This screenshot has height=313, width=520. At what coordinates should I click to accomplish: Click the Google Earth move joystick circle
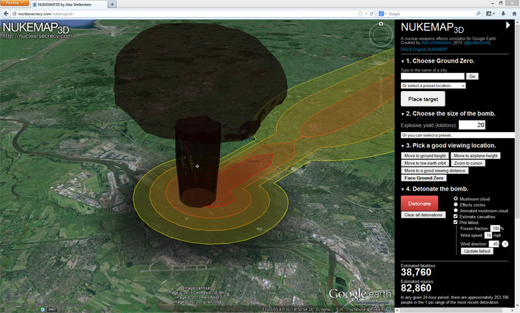381,57
